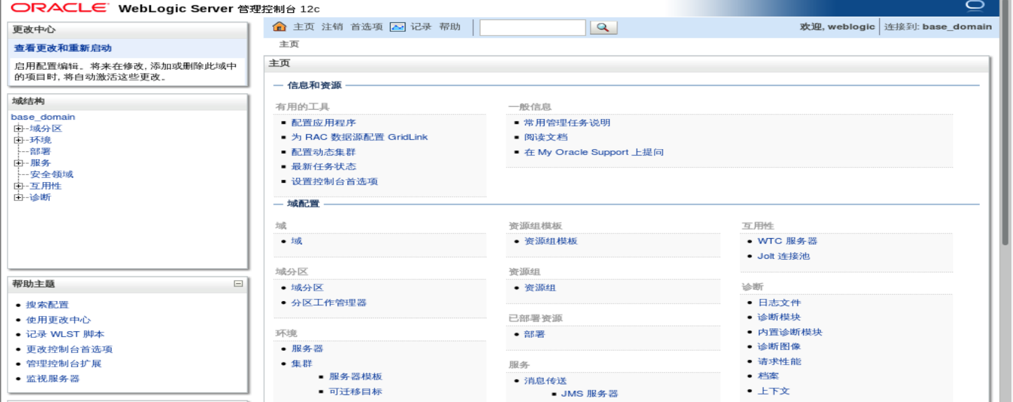Open the 服务器 link under 环境

(307, 348)
